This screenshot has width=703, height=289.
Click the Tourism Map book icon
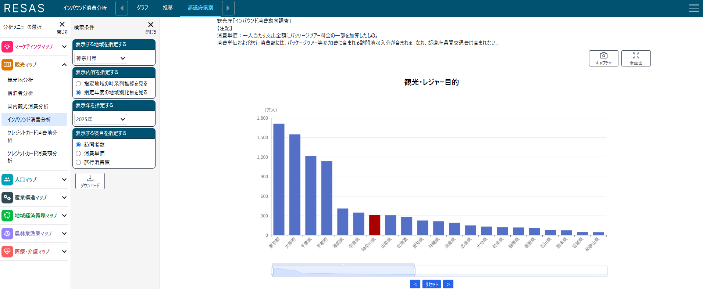point(7,65)
